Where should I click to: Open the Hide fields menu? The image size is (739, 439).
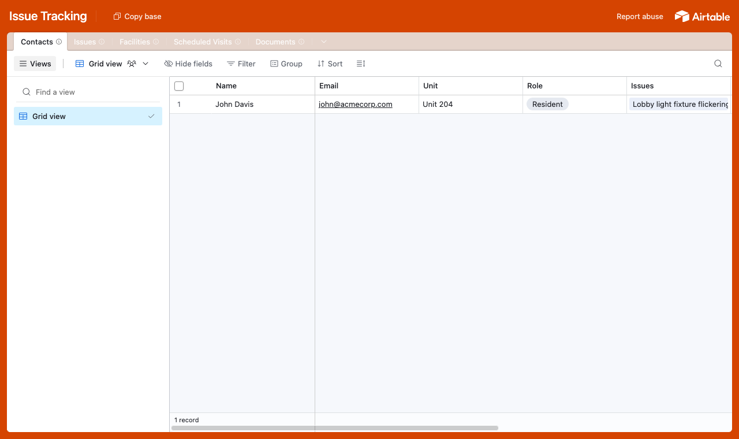[188, 64]
